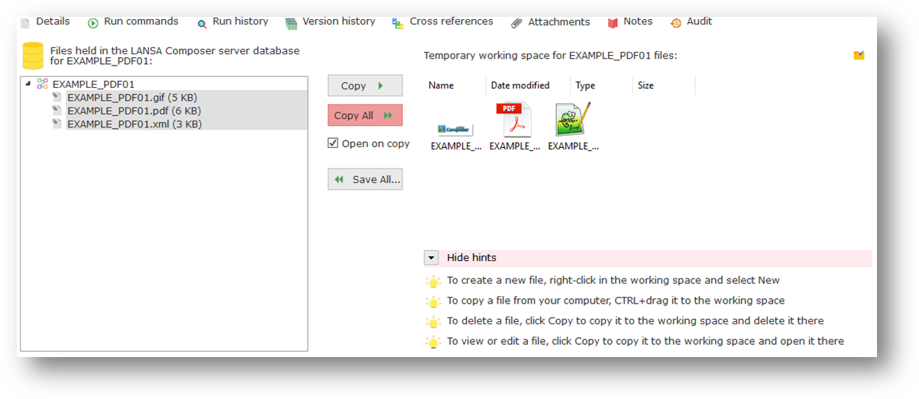Select EXAMPLE_PDF01.pdf (6 KB) file
Viewport: 919px width, 399px height.
[x=134, y=111]
